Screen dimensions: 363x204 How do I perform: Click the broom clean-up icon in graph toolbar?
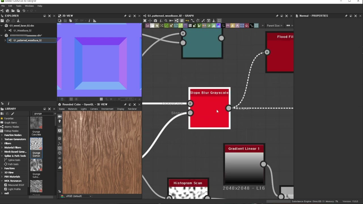214,21
